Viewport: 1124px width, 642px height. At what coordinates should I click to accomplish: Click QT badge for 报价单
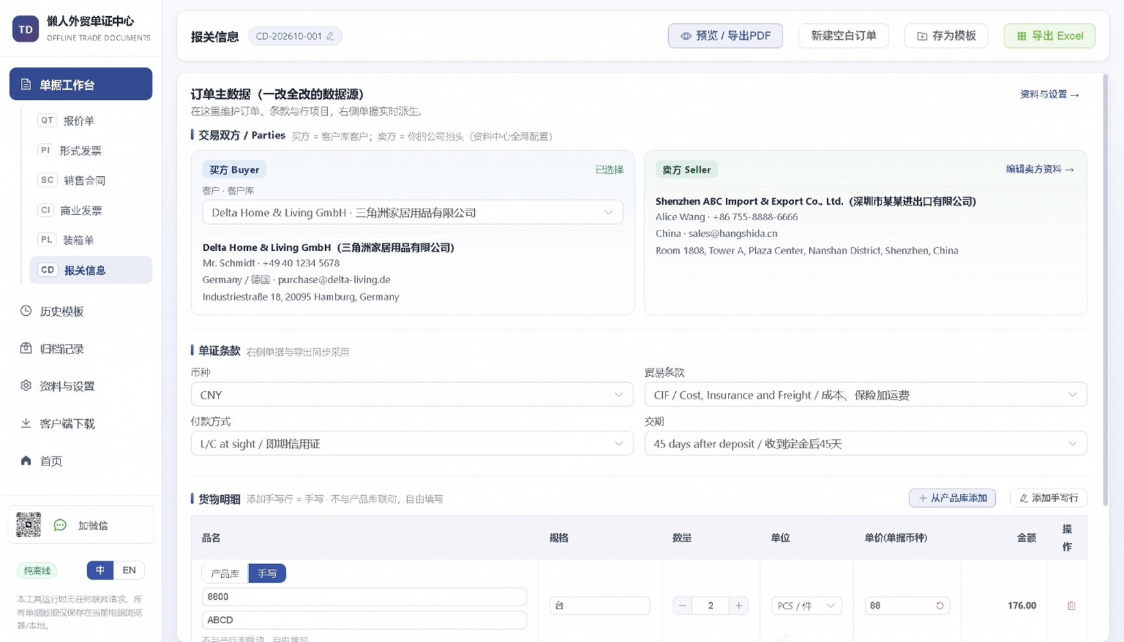(47, 120)
